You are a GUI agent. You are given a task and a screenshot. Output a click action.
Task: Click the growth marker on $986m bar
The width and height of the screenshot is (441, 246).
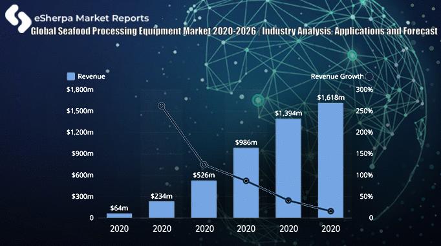pos(246,181)
